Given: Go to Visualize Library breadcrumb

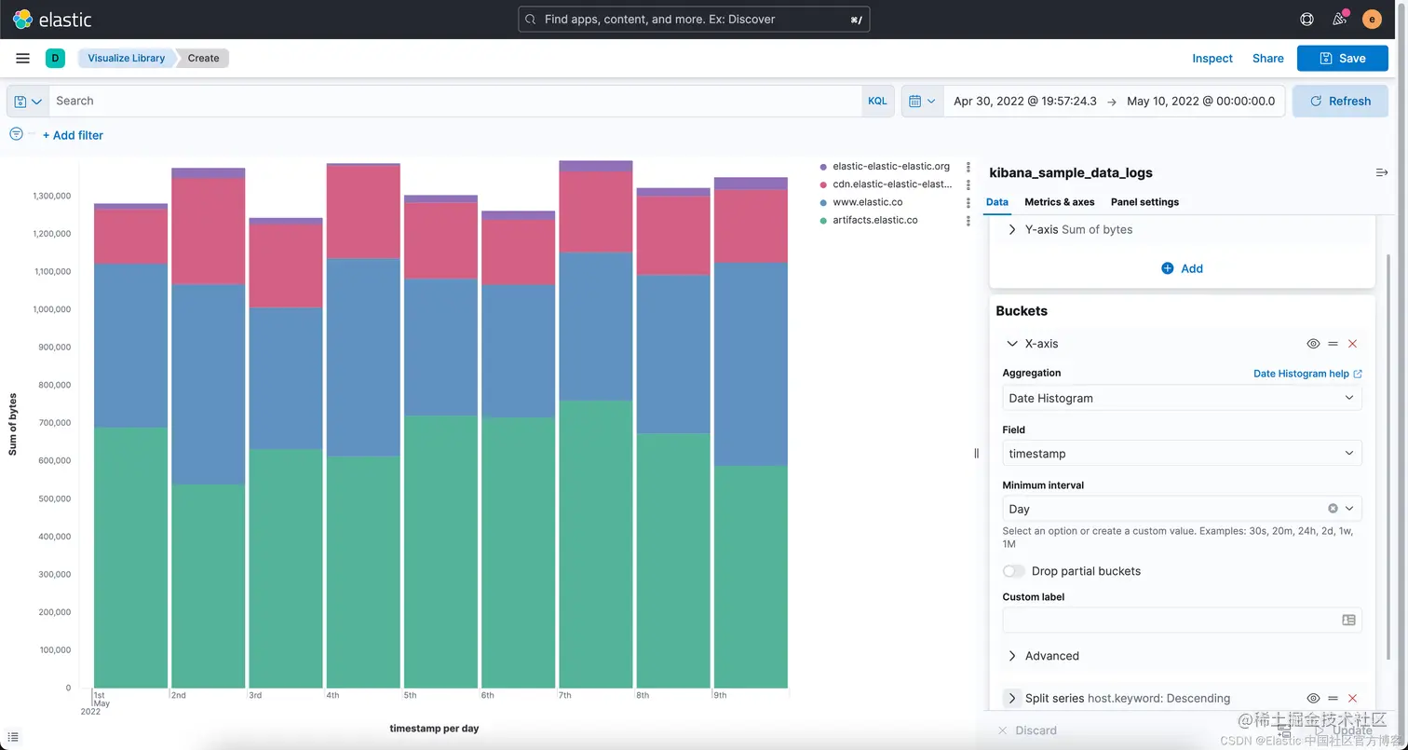Looking at the screenshot, I should pyautogui.click(x=126, y=58).
